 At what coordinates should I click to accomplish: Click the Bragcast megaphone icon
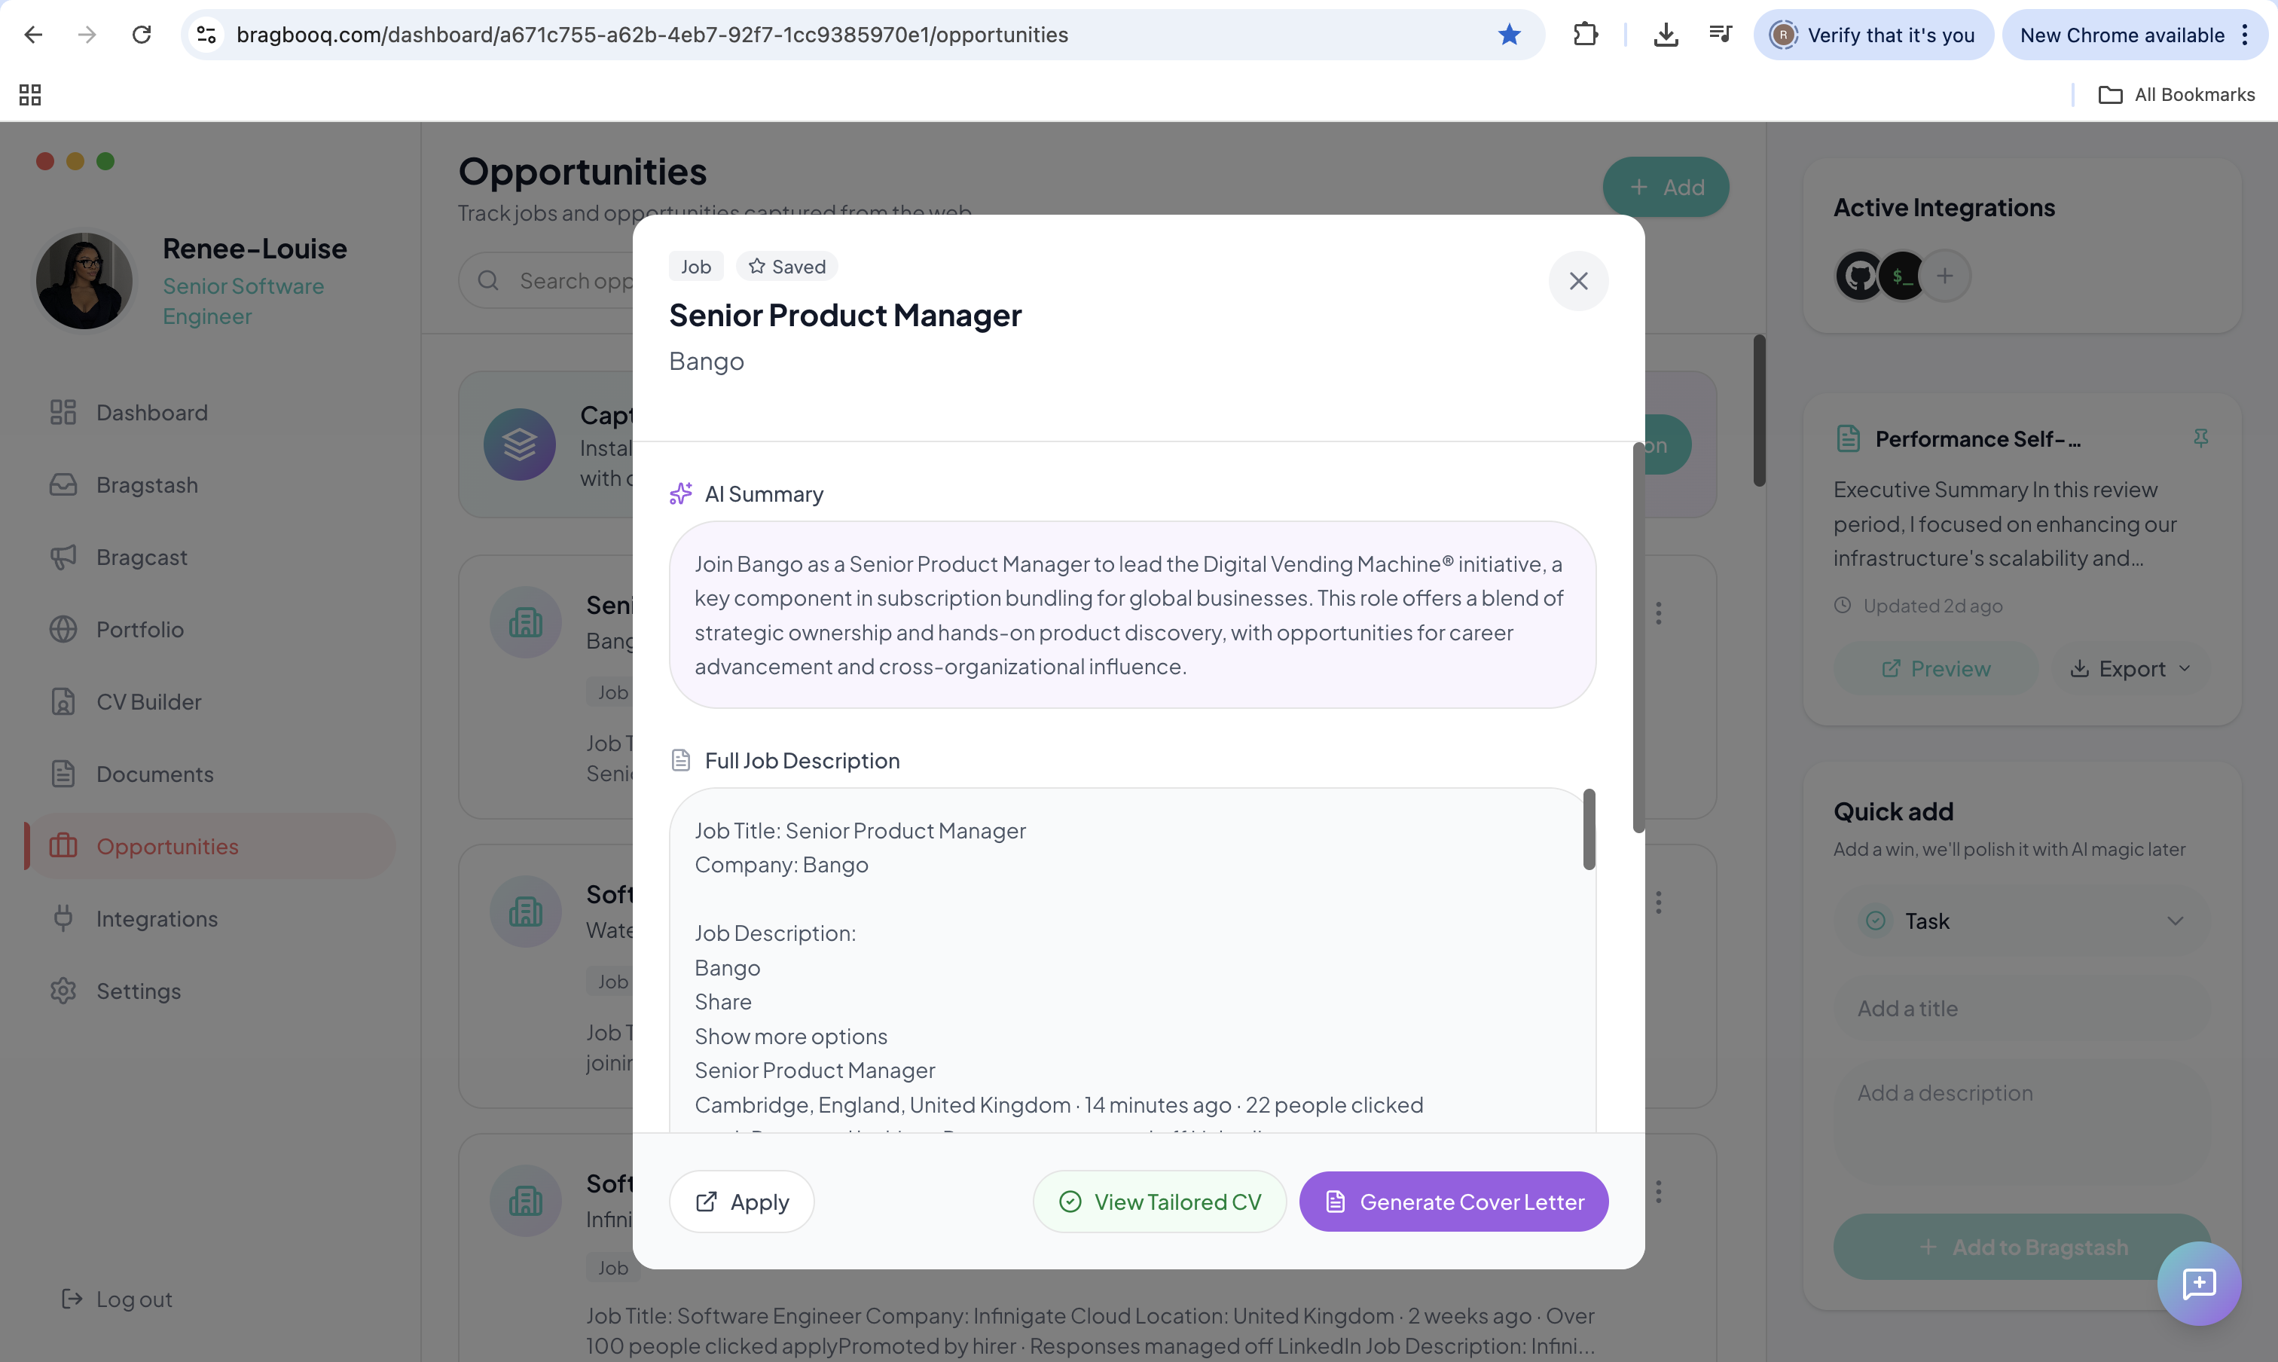point(63,557)
